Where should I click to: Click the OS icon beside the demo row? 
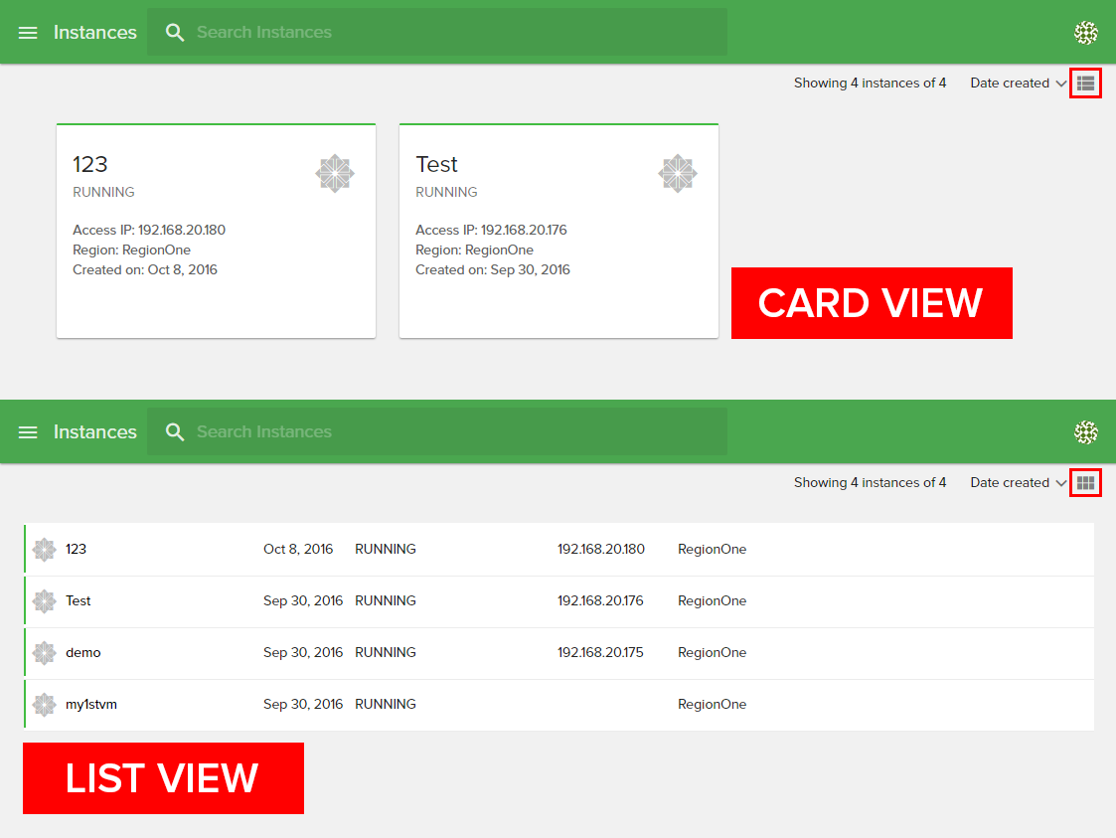44,653
